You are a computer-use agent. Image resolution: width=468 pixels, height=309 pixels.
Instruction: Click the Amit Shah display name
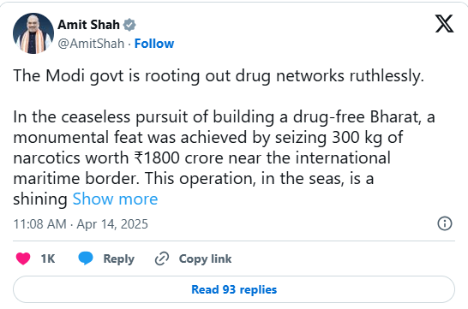tap(88, 25)
